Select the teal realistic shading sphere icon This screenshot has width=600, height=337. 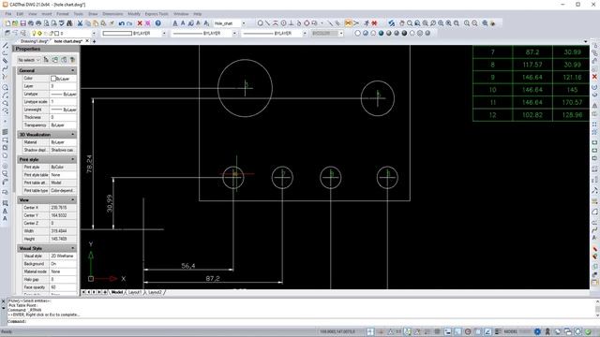(381, 34)
